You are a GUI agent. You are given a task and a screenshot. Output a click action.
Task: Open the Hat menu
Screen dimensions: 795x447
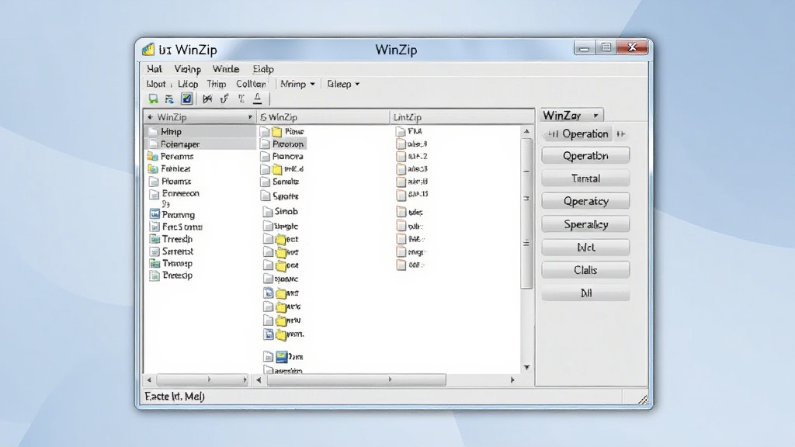(x=154, y=69)
